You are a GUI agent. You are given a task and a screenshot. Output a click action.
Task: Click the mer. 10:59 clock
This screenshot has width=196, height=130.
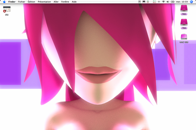182,2
